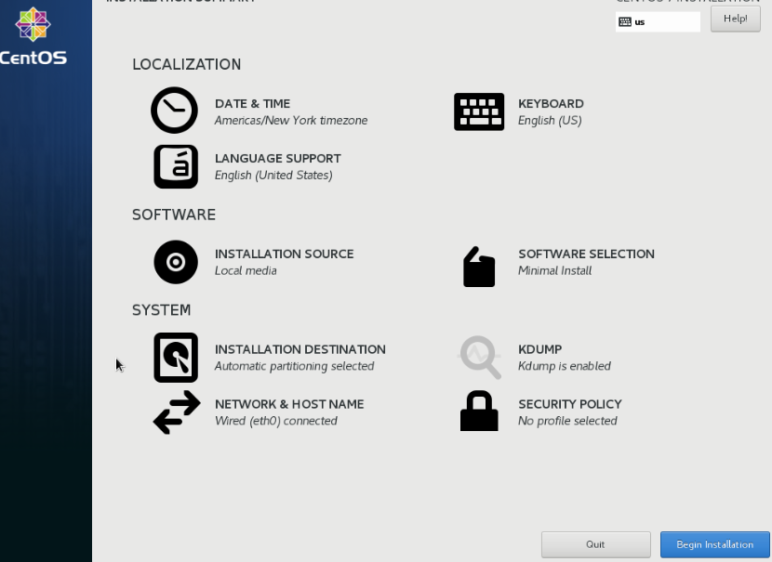Screen dimensions: 772x562
Task: Click the KEYBOARD label
Action: pos(551,104)
